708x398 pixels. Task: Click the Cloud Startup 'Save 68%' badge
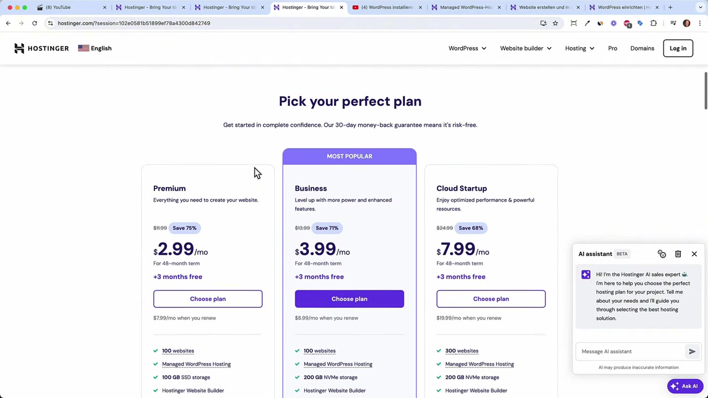point(471,228)
